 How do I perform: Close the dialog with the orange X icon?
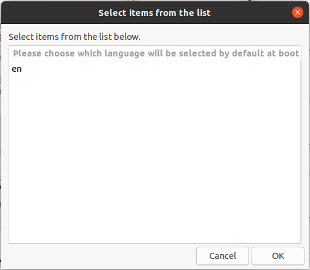point(298,12)
